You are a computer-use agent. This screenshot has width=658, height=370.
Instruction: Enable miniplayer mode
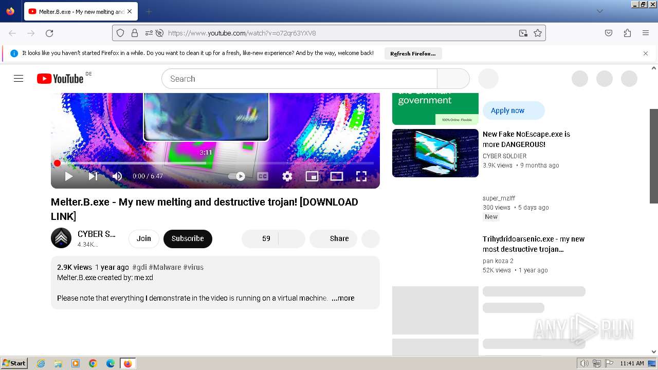[312, 176]
